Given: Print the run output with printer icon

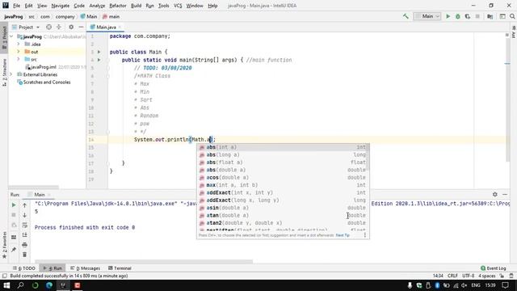Looking at the screenshot, I should pos(25,245).
